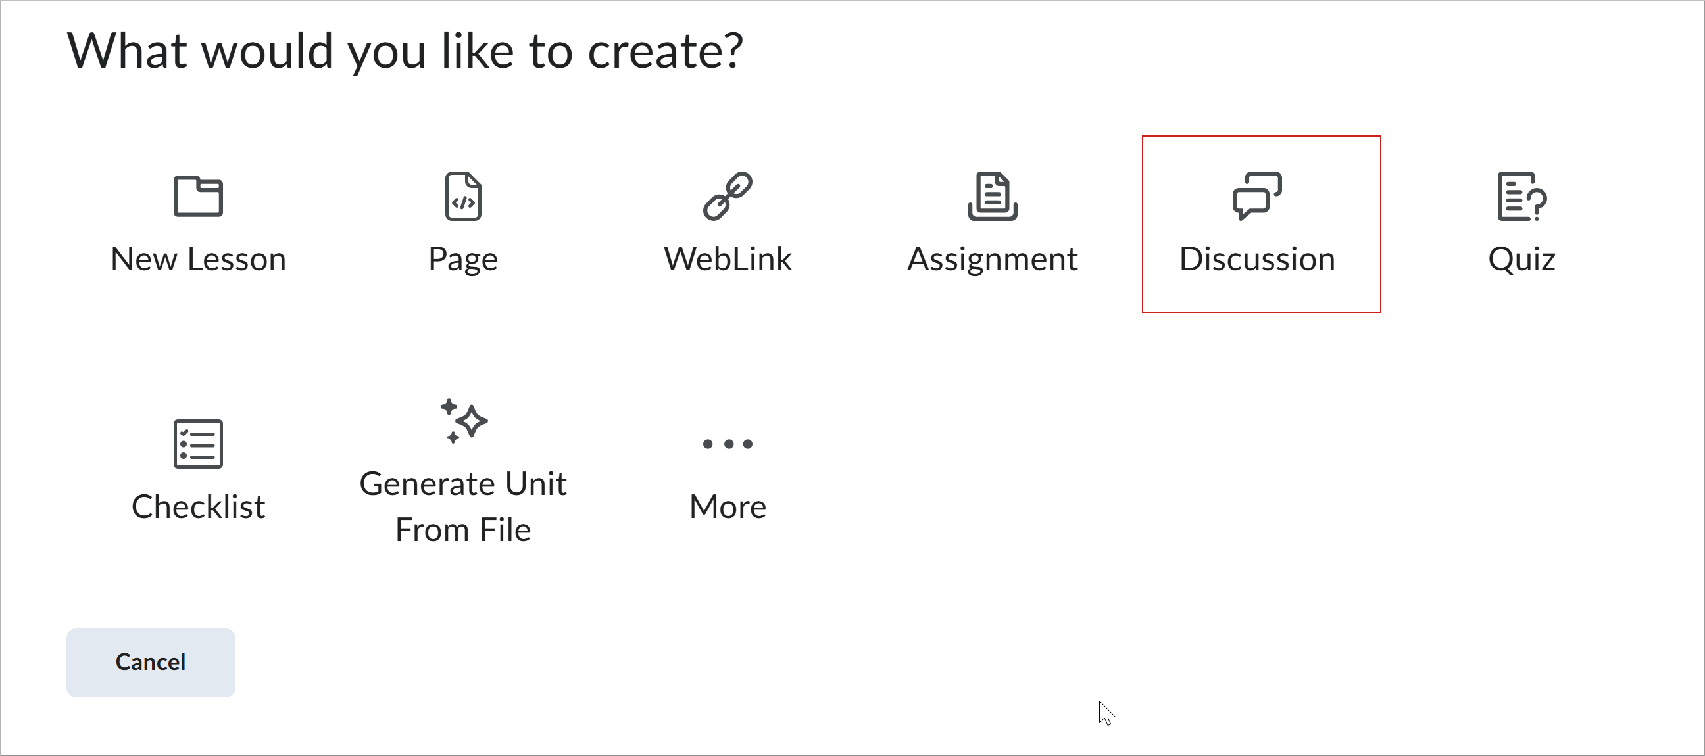The image size is (1705, 756).
Task: Click the "New Lesson" text label
Action: tap(198, 258)
